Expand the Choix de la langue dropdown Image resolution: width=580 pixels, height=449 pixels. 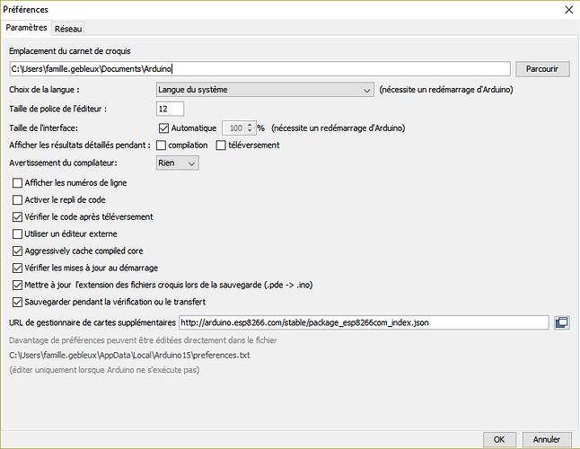(x=264, y=90)
